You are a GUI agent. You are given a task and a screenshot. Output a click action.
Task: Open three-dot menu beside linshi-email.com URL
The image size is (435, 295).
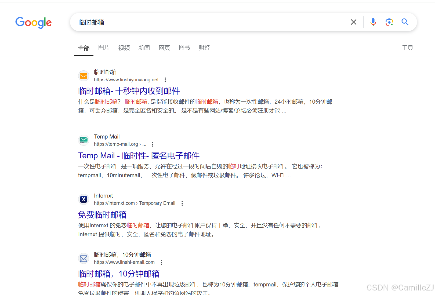(161, 262)
